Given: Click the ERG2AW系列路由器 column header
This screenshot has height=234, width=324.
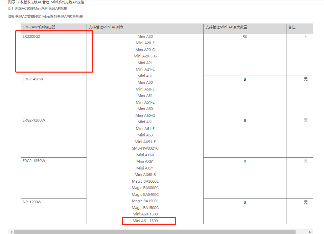Looking at the screenshot, I should pyautogui.click(x=54, y=28).
